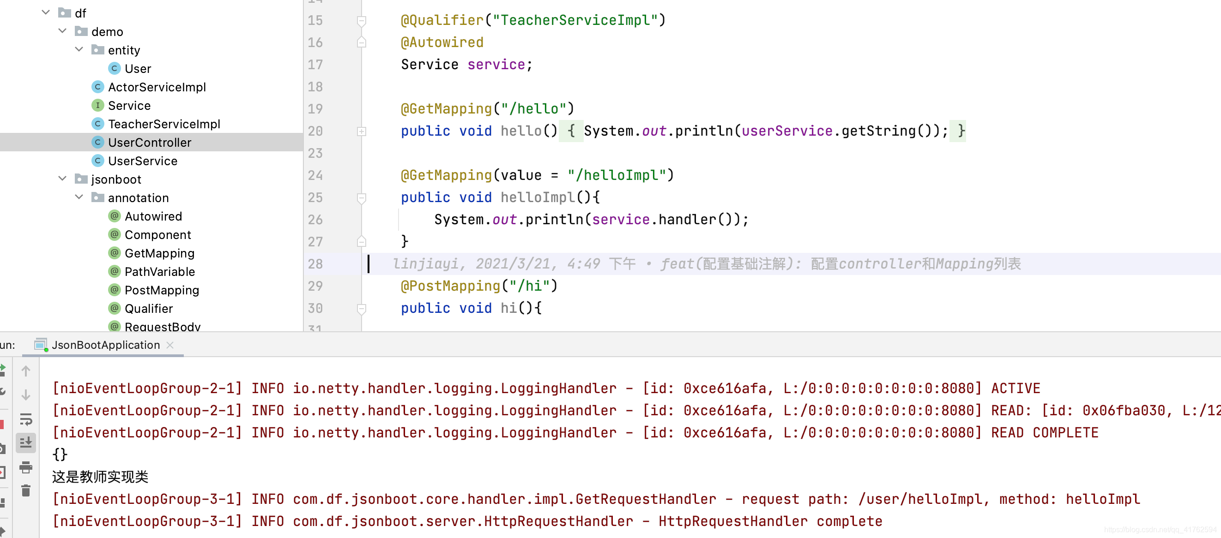Open the Service interface file
This screenshot has height=538, width=1221.
point(129,106)
